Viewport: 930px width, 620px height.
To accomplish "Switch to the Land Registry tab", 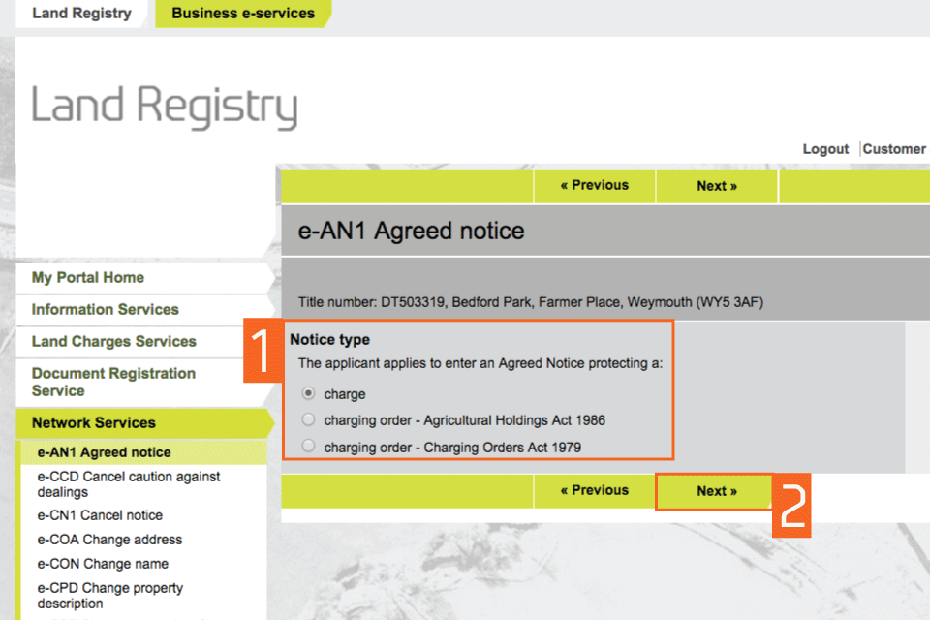I will click(x=81, y=14).
